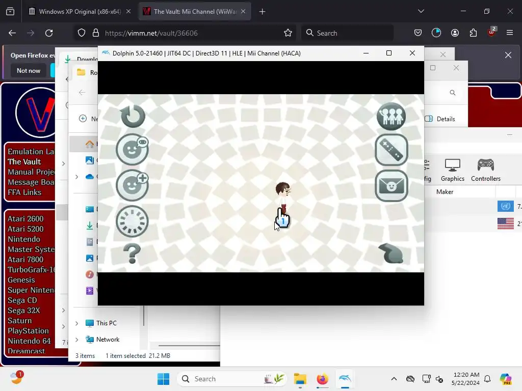522x391 pixels.
Task: Open the Windows Start menu
Action: (163, 379)
